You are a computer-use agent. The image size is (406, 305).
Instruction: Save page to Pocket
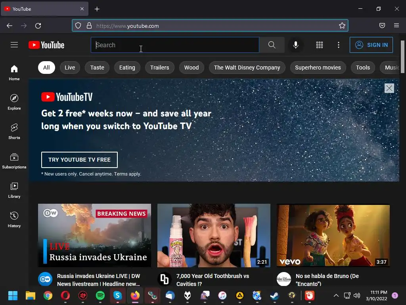pyautogui.click(x=382, y=25)
